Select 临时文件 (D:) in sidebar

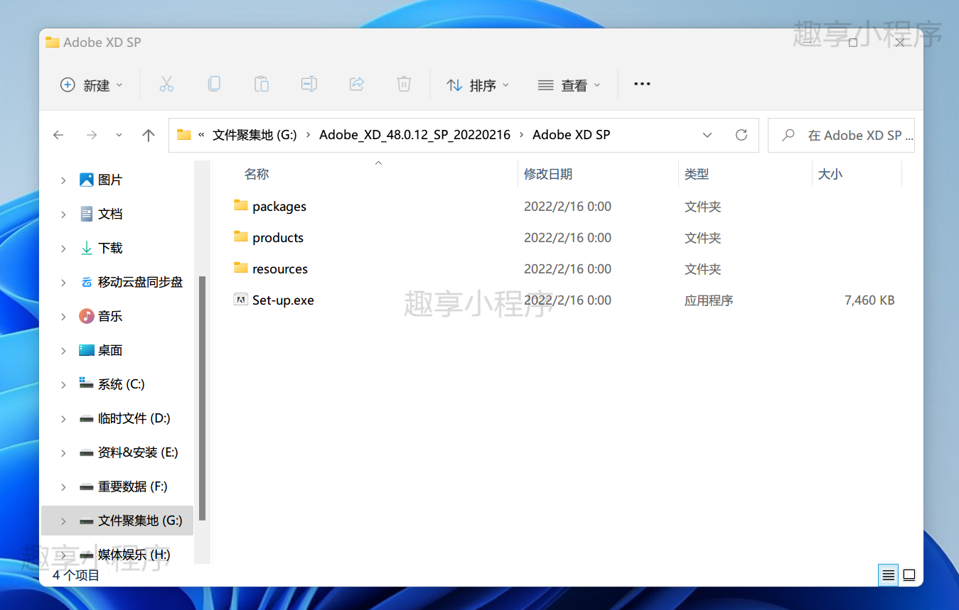point(134,418)
